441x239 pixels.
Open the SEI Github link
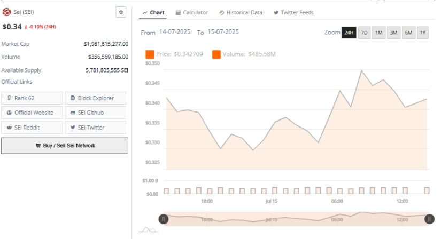[x=95, y=113]
